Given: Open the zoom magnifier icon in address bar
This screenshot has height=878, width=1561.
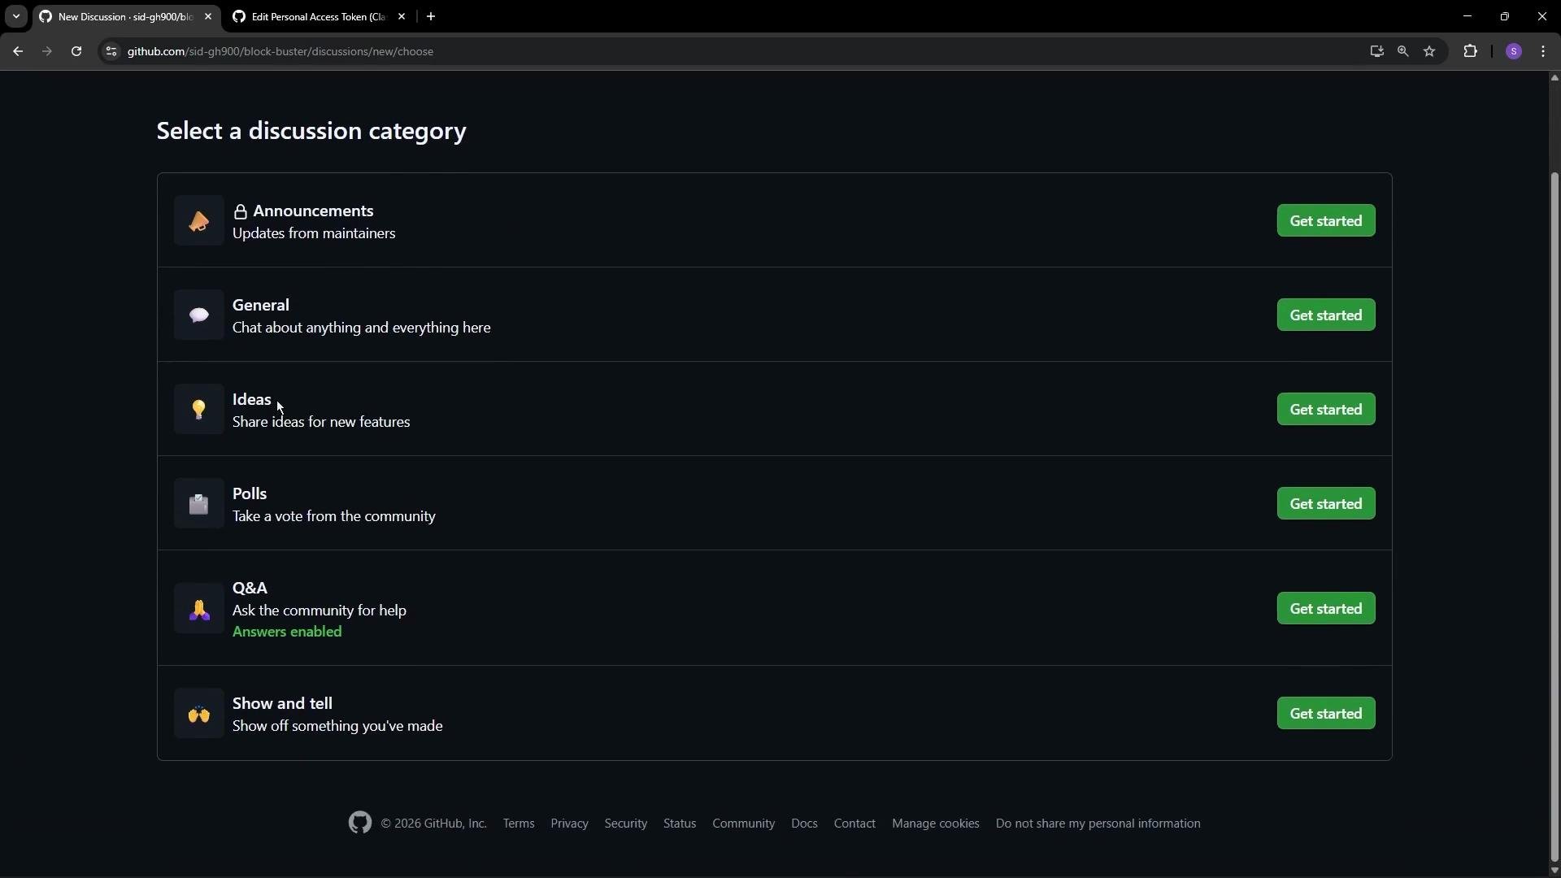Looking at the screenshot, I should 1403,51.
